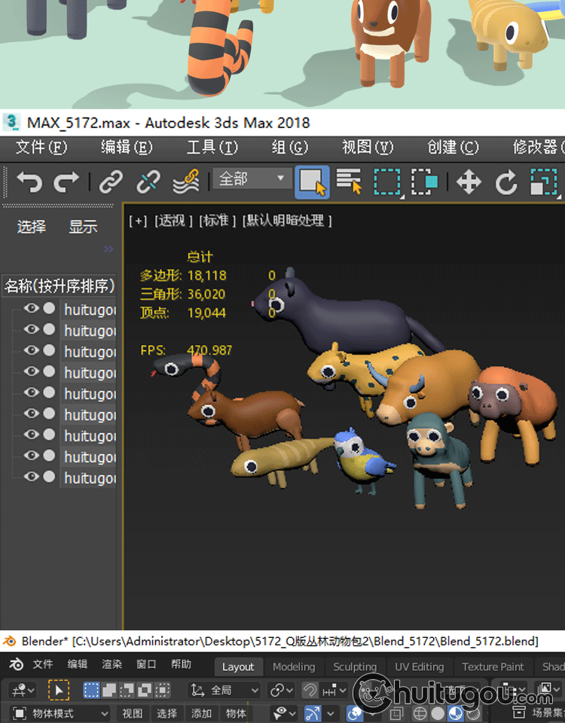This screenshot has width=565, height=723.
Task: Hide the first huitugou object via eye icon
Action: click(31, 309)
